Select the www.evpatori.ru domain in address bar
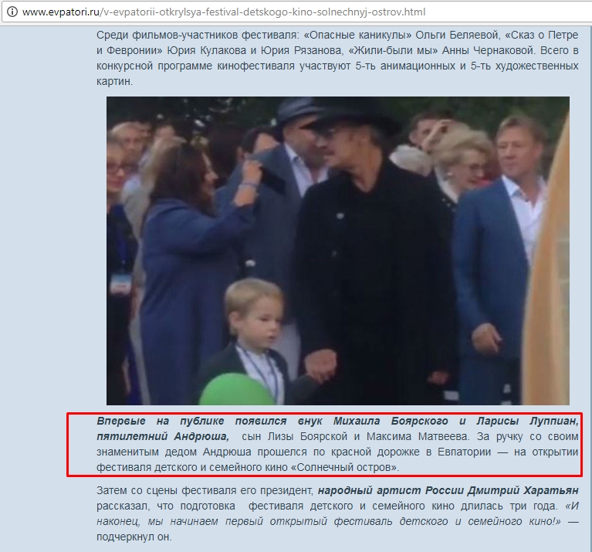592x552 pixels. coord(60,12)
